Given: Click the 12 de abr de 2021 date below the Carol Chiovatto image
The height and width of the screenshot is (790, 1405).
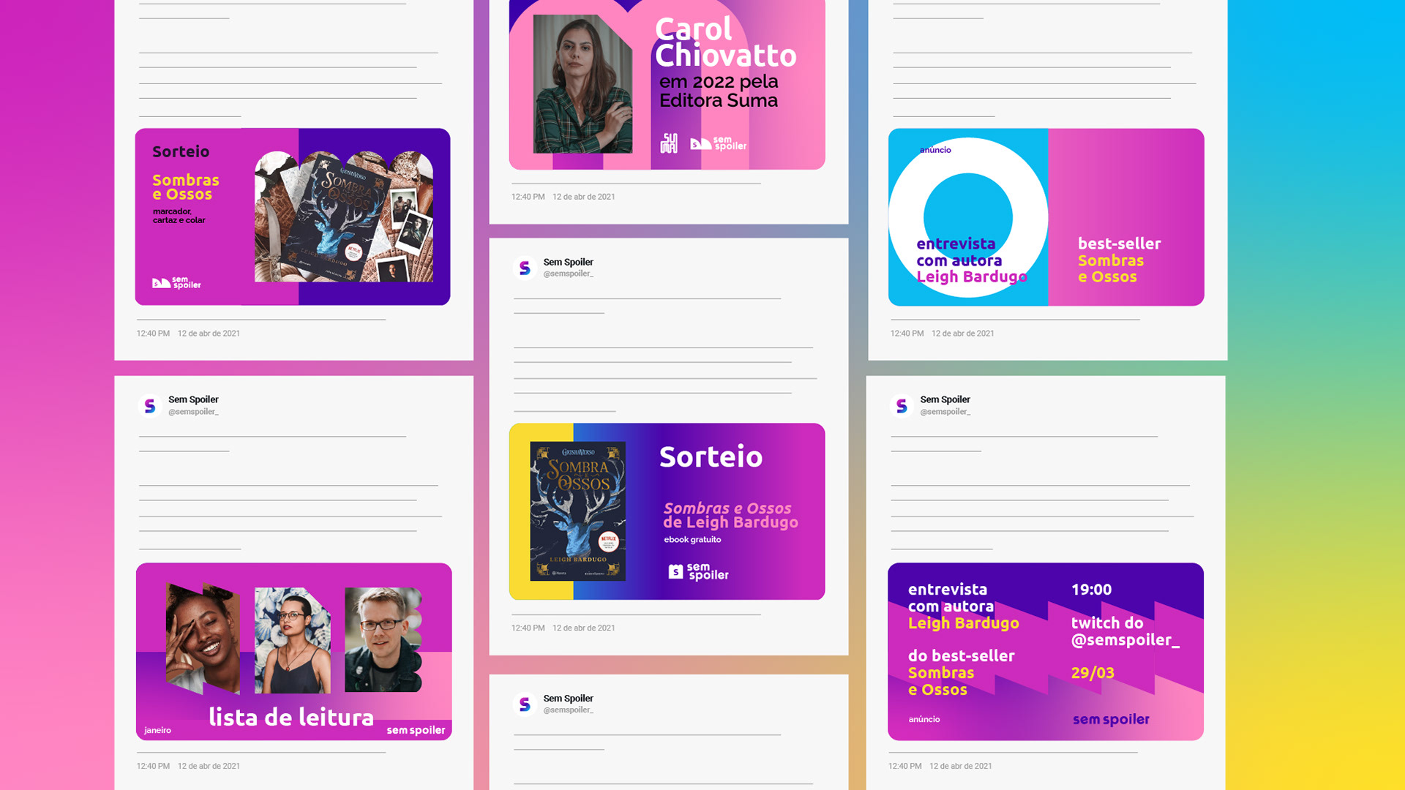Looking at the screenshot, I should pyautogui.click(x=584, y=197).
